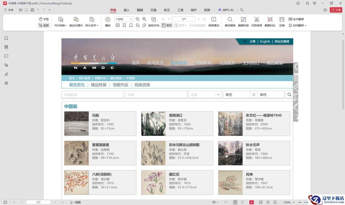This screenshot has width=345, height=205.
Task: Enter 阅读模式 reading mode
Action: pos(214,22)
